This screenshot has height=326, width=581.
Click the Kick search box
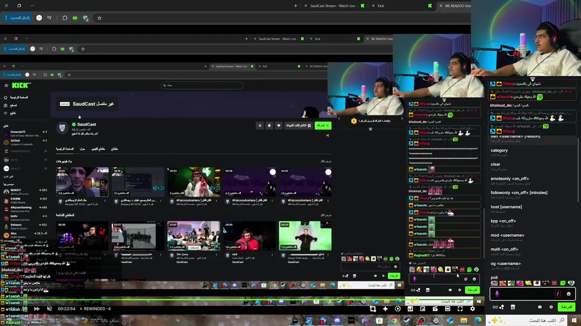(202, 85)
